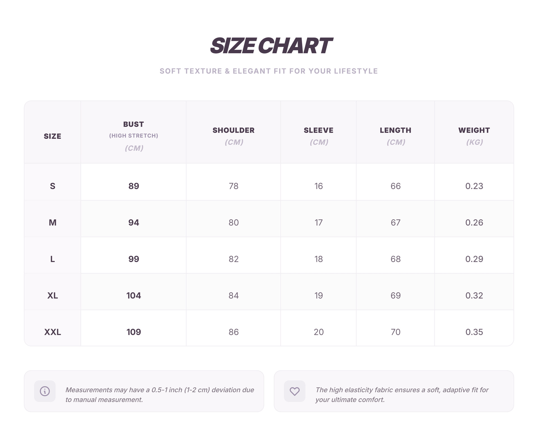Click length value 67 in M row
Image resolution: width=538 pixels, height=436 pixels.
395,222
